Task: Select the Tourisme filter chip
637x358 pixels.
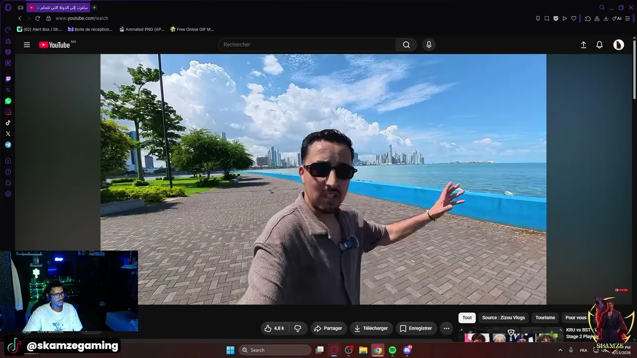Action: click(545, 318)
